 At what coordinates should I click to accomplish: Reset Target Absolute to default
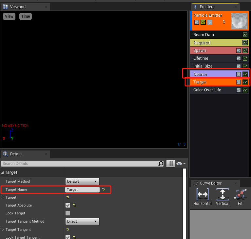tap(74, 205)
